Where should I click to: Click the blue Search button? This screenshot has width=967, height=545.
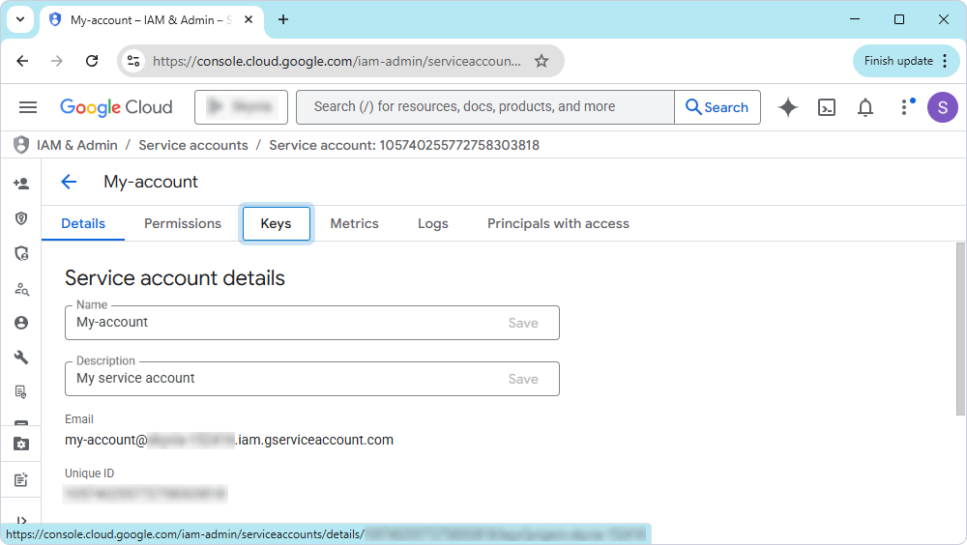tap(717, 107)
